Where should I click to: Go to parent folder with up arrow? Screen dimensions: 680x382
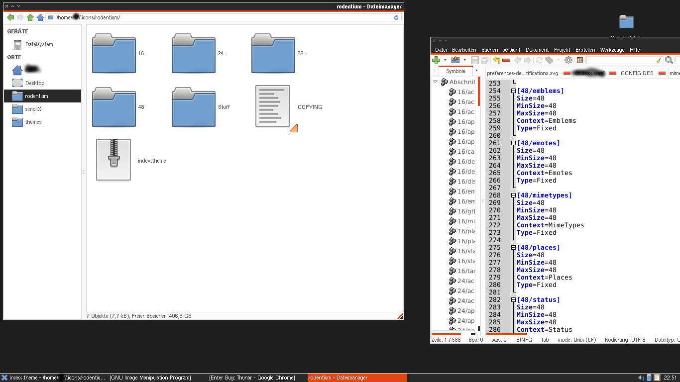pyautogui.click(x=30, y=17)
